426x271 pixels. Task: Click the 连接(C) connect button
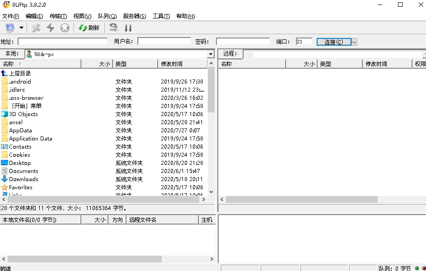click(334, 42)
